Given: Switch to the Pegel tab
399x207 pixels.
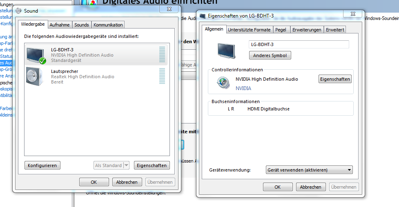Looking at the screenshot, I should point(281,30).
